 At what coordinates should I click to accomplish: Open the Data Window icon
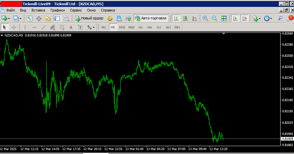point(39,18)
